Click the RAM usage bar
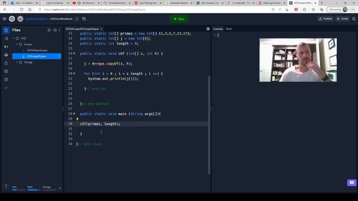 pos(34,190)
